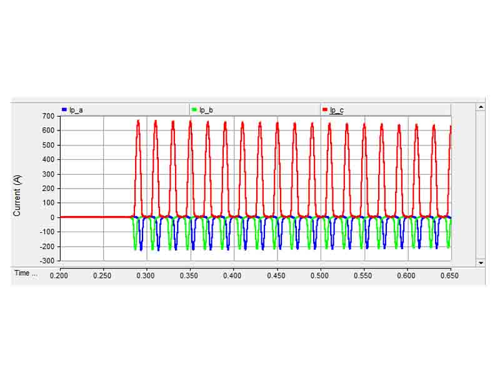Screen dimensions: 495x382
Task: Click the first red Ip_c current peak
Action: point(138,121)
